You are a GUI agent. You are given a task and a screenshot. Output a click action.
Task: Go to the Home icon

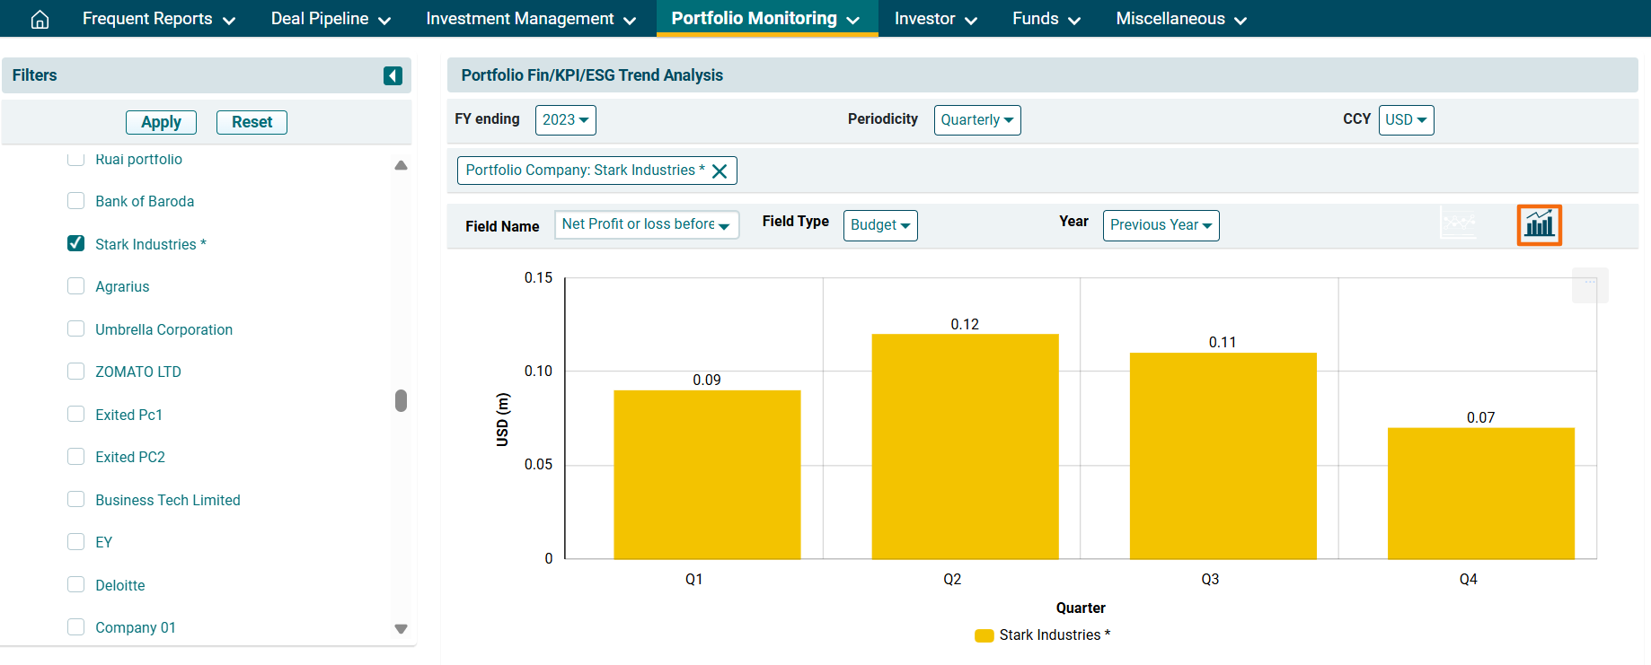click(40, 19)
